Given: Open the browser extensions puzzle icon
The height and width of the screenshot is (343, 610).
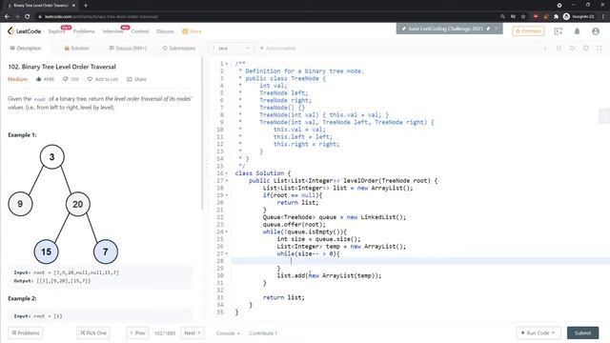Looking at the screenshot, I should coord(556,16).
